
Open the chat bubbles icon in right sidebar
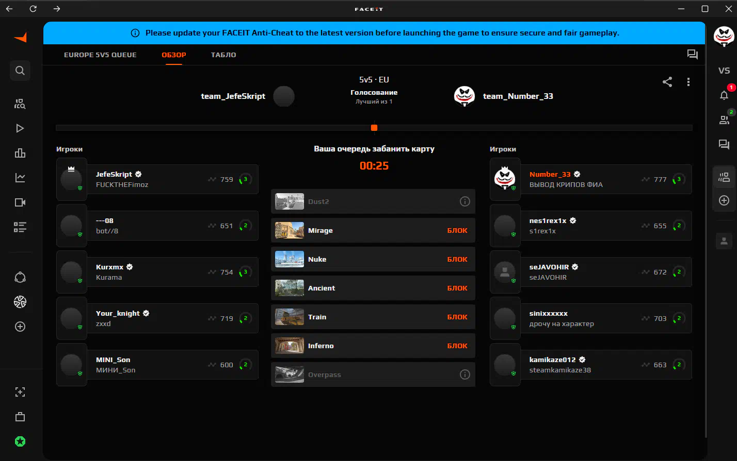(724, 145)
